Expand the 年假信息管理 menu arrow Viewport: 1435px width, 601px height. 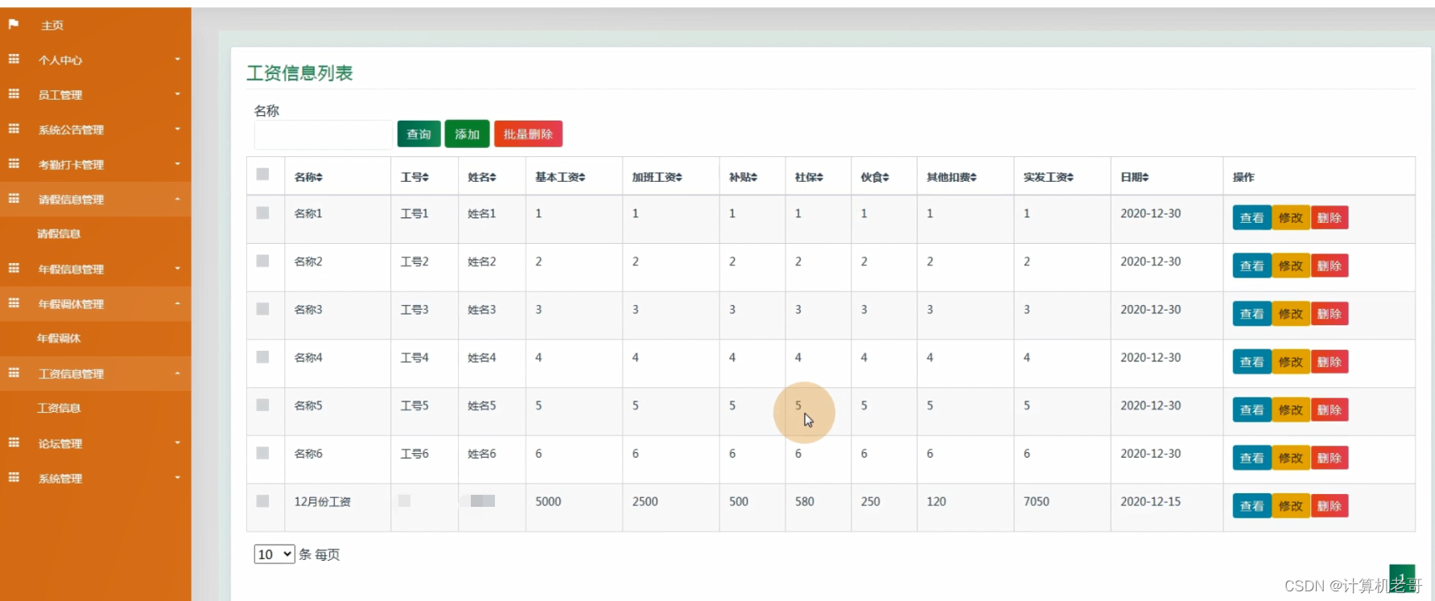click(x=178, y=269)
